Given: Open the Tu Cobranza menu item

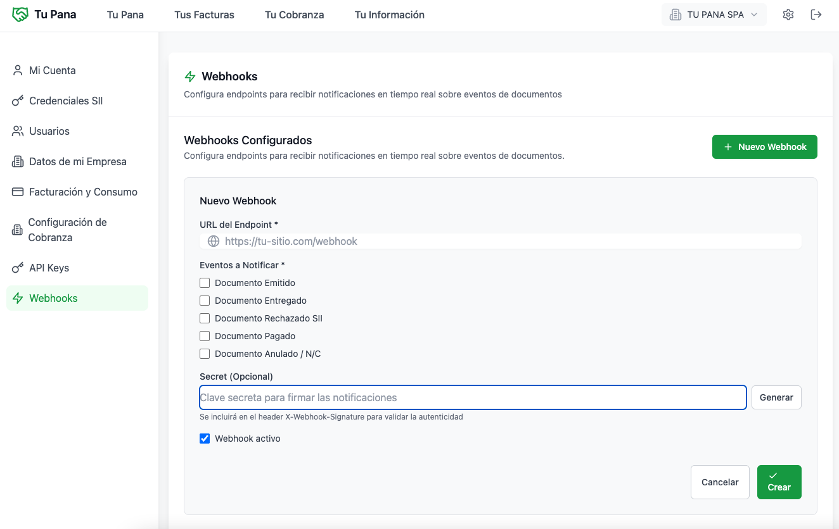Looking at the screenshot, I should click(x=294, y=15).
